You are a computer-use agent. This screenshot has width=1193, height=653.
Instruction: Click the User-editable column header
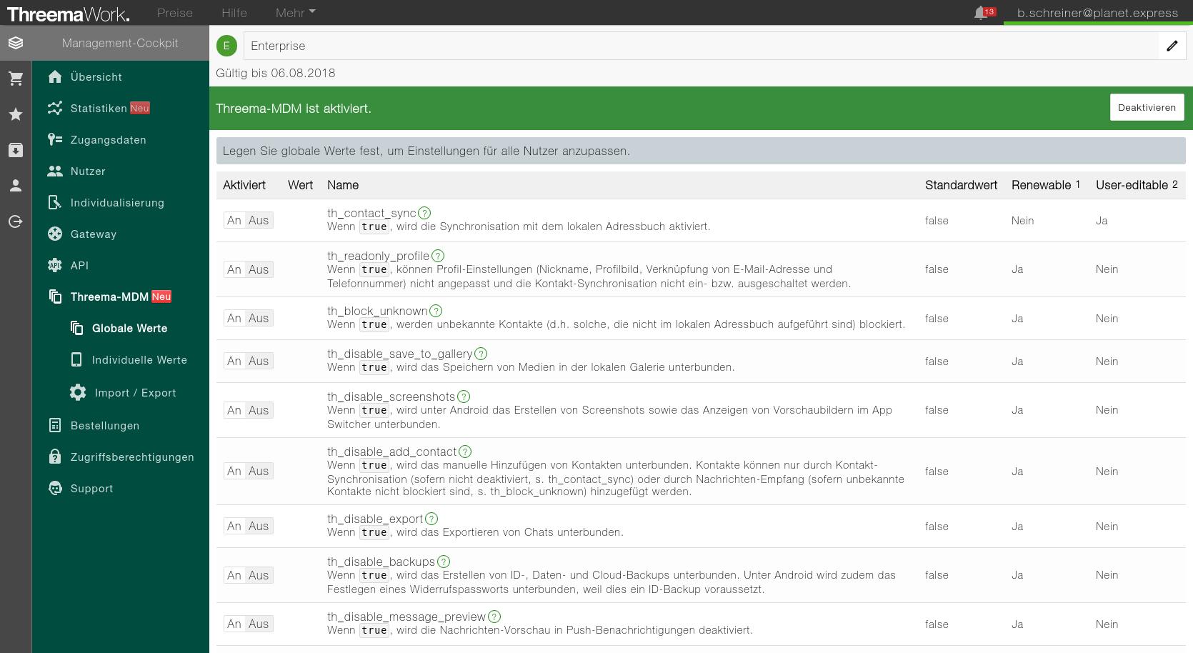tap(1137, 185)
